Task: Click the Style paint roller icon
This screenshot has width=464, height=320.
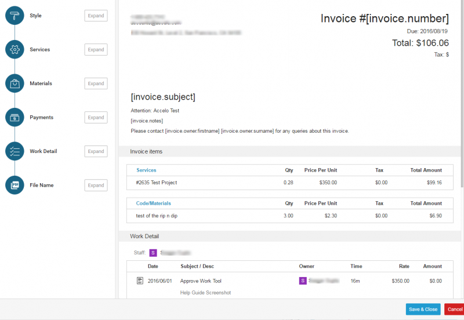Action: point(14,16)
